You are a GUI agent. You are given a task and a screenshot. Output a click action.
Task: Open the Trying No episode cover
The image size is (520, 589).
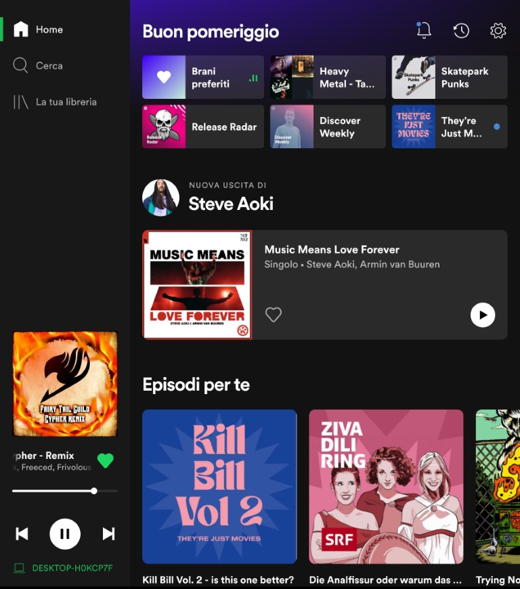pos(498,487)
